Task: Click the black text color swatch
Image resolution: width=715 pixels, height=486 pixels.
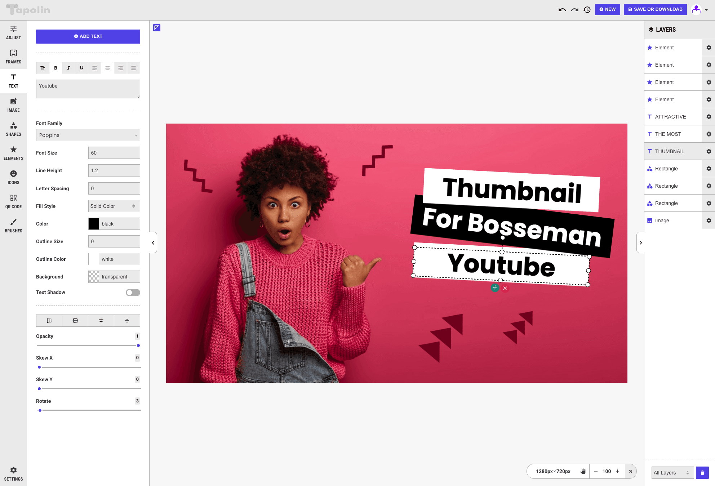Action: [x=94, y=224]
